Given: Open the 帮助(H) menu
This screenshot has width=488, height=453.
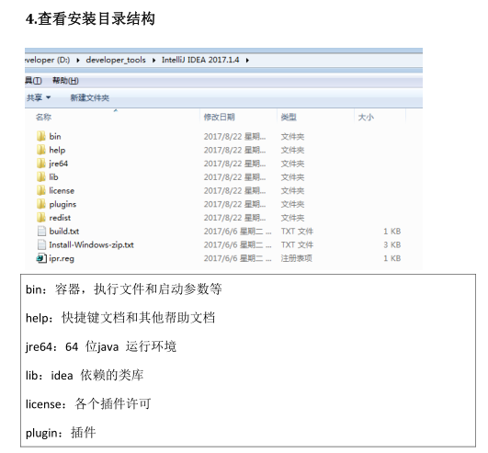Looking at the screenshot, I should click(x=65, y=81).
